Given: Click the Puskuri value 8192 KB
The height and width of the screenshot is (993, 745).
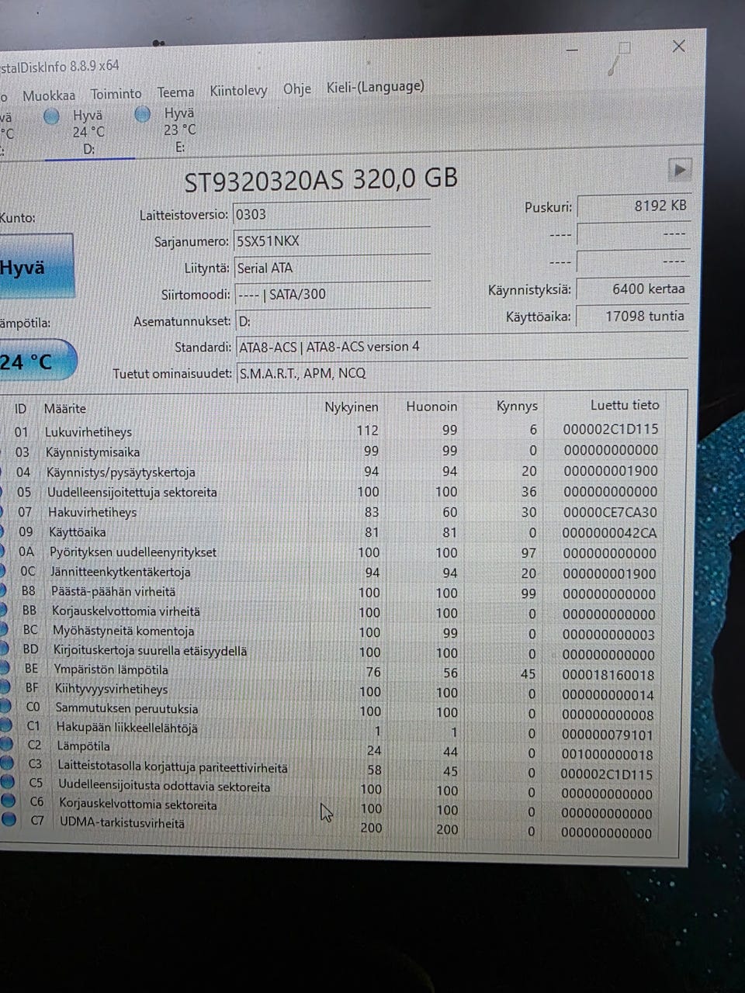Looking at the screenshot, I should tap(633, 206).
